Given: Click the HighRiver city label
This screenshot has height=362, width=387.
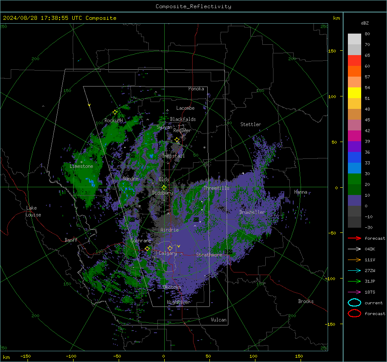Looking at the screenshot, I should [178, 302].
